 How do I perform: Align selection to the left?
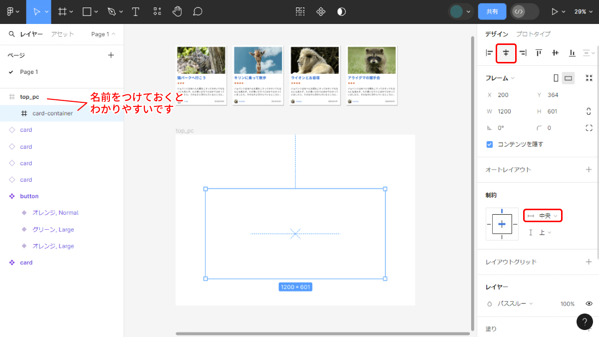(x=489, y=52)
